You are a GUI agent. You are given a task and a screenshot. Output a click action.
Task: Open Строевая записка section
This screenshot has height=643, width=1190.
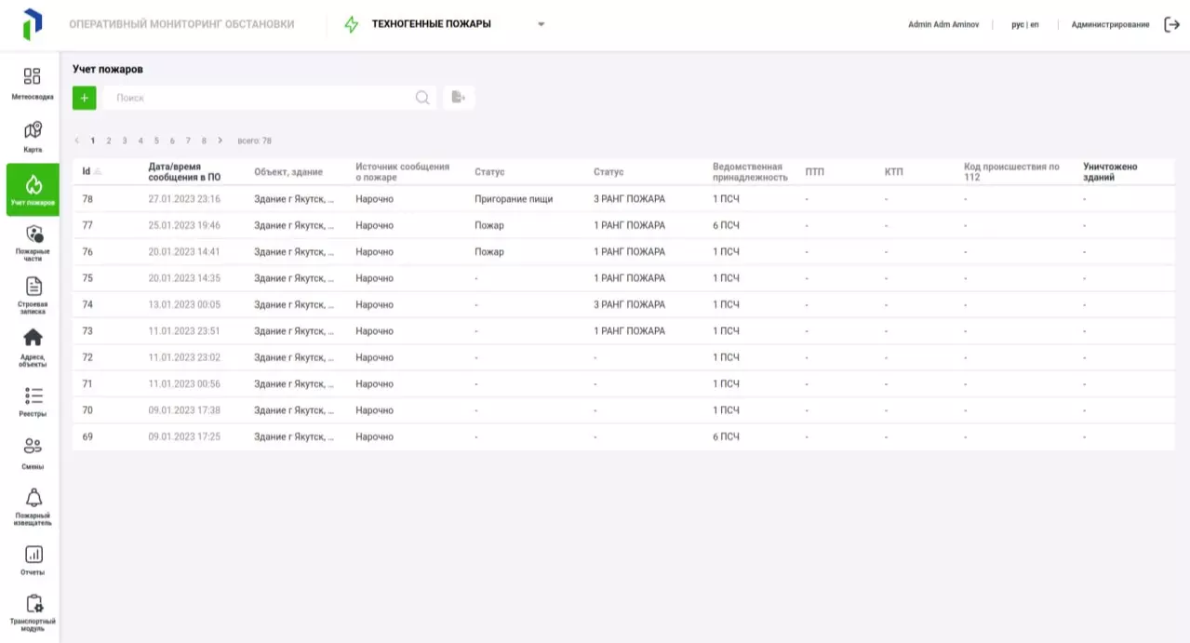tap(33, 296)
